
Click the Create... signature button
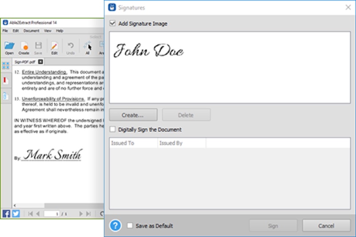[x=133, y=115]
